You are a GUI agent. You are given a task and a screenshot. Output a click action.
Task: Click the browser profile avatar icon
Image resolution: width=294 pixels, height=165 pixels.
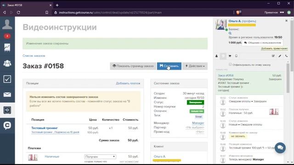[x=289, y=12]
